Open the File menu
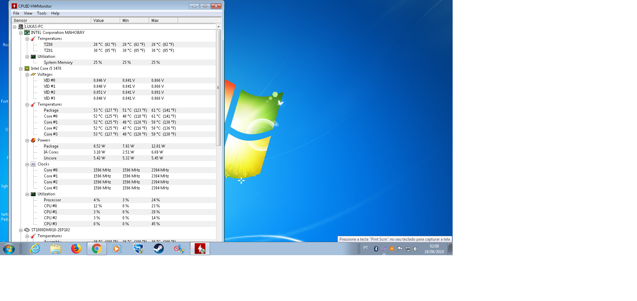 16,13
